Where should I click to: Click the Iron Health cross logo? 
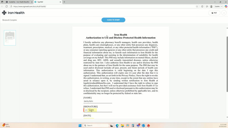coord(4,13)
